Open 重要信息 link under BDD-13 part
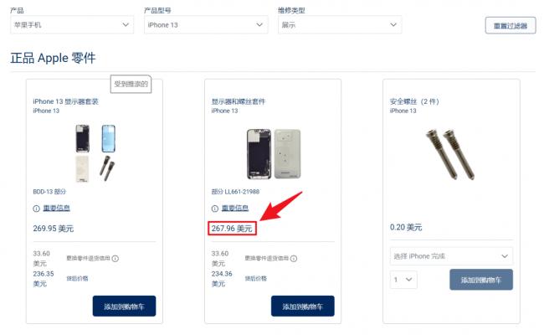Viewport: 544px width, 335px height. [x=57, y=208]
